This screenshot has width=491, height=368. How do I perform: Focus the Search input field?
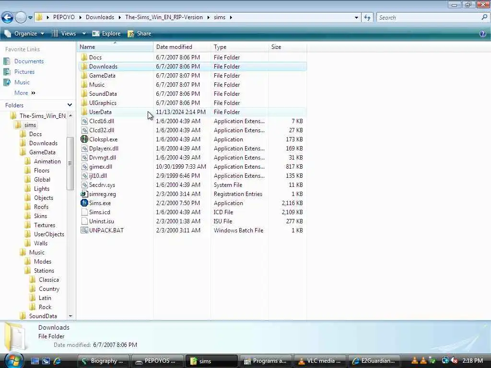(429, 18)
